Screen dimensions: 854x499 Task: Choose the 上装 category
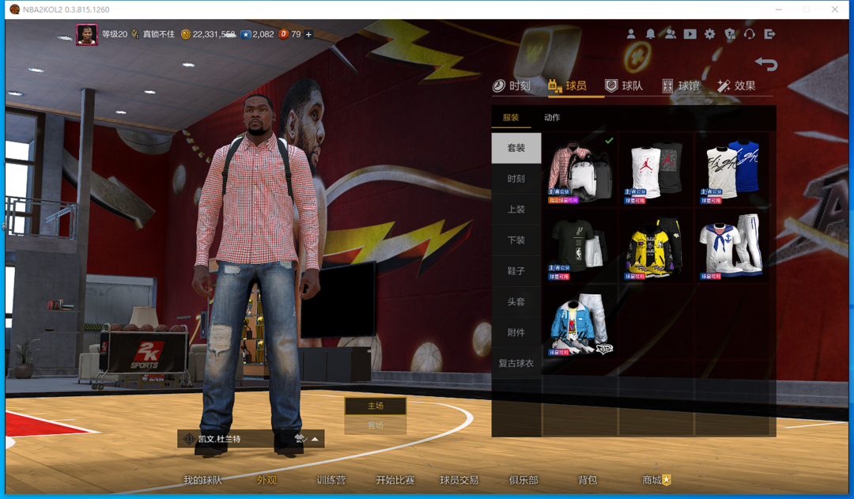pyautogui.click(x=516, y=210)
